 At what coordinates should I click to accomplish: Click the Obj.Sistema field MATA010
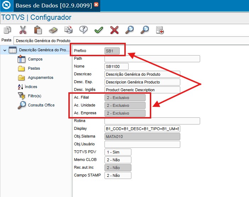[142, 137]
